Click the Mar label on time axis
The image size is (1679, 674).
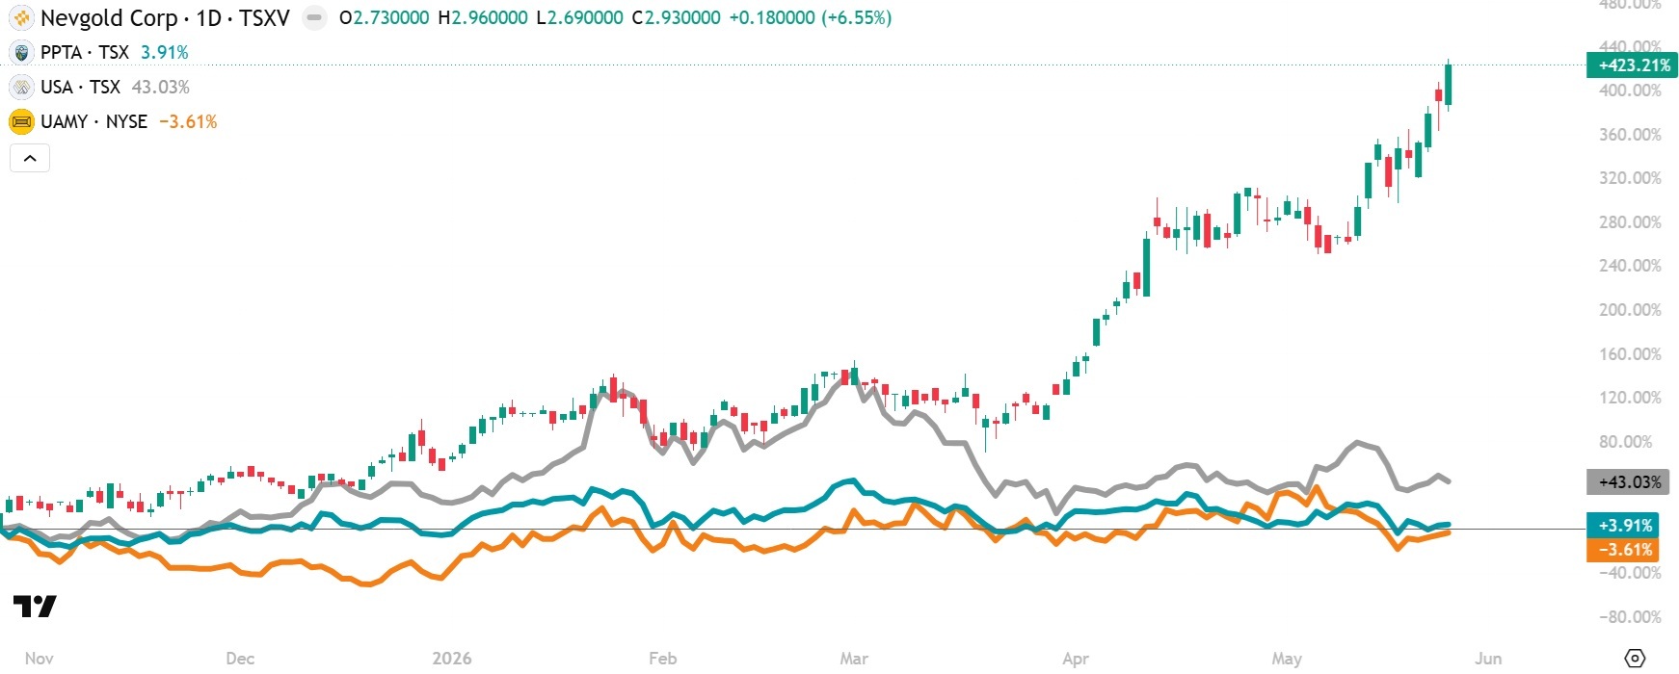pyautogui.click(x=854, y=659)
